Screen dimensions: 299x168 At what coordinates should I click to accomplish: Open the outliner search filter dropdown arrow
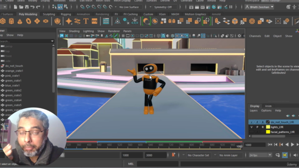52,41
